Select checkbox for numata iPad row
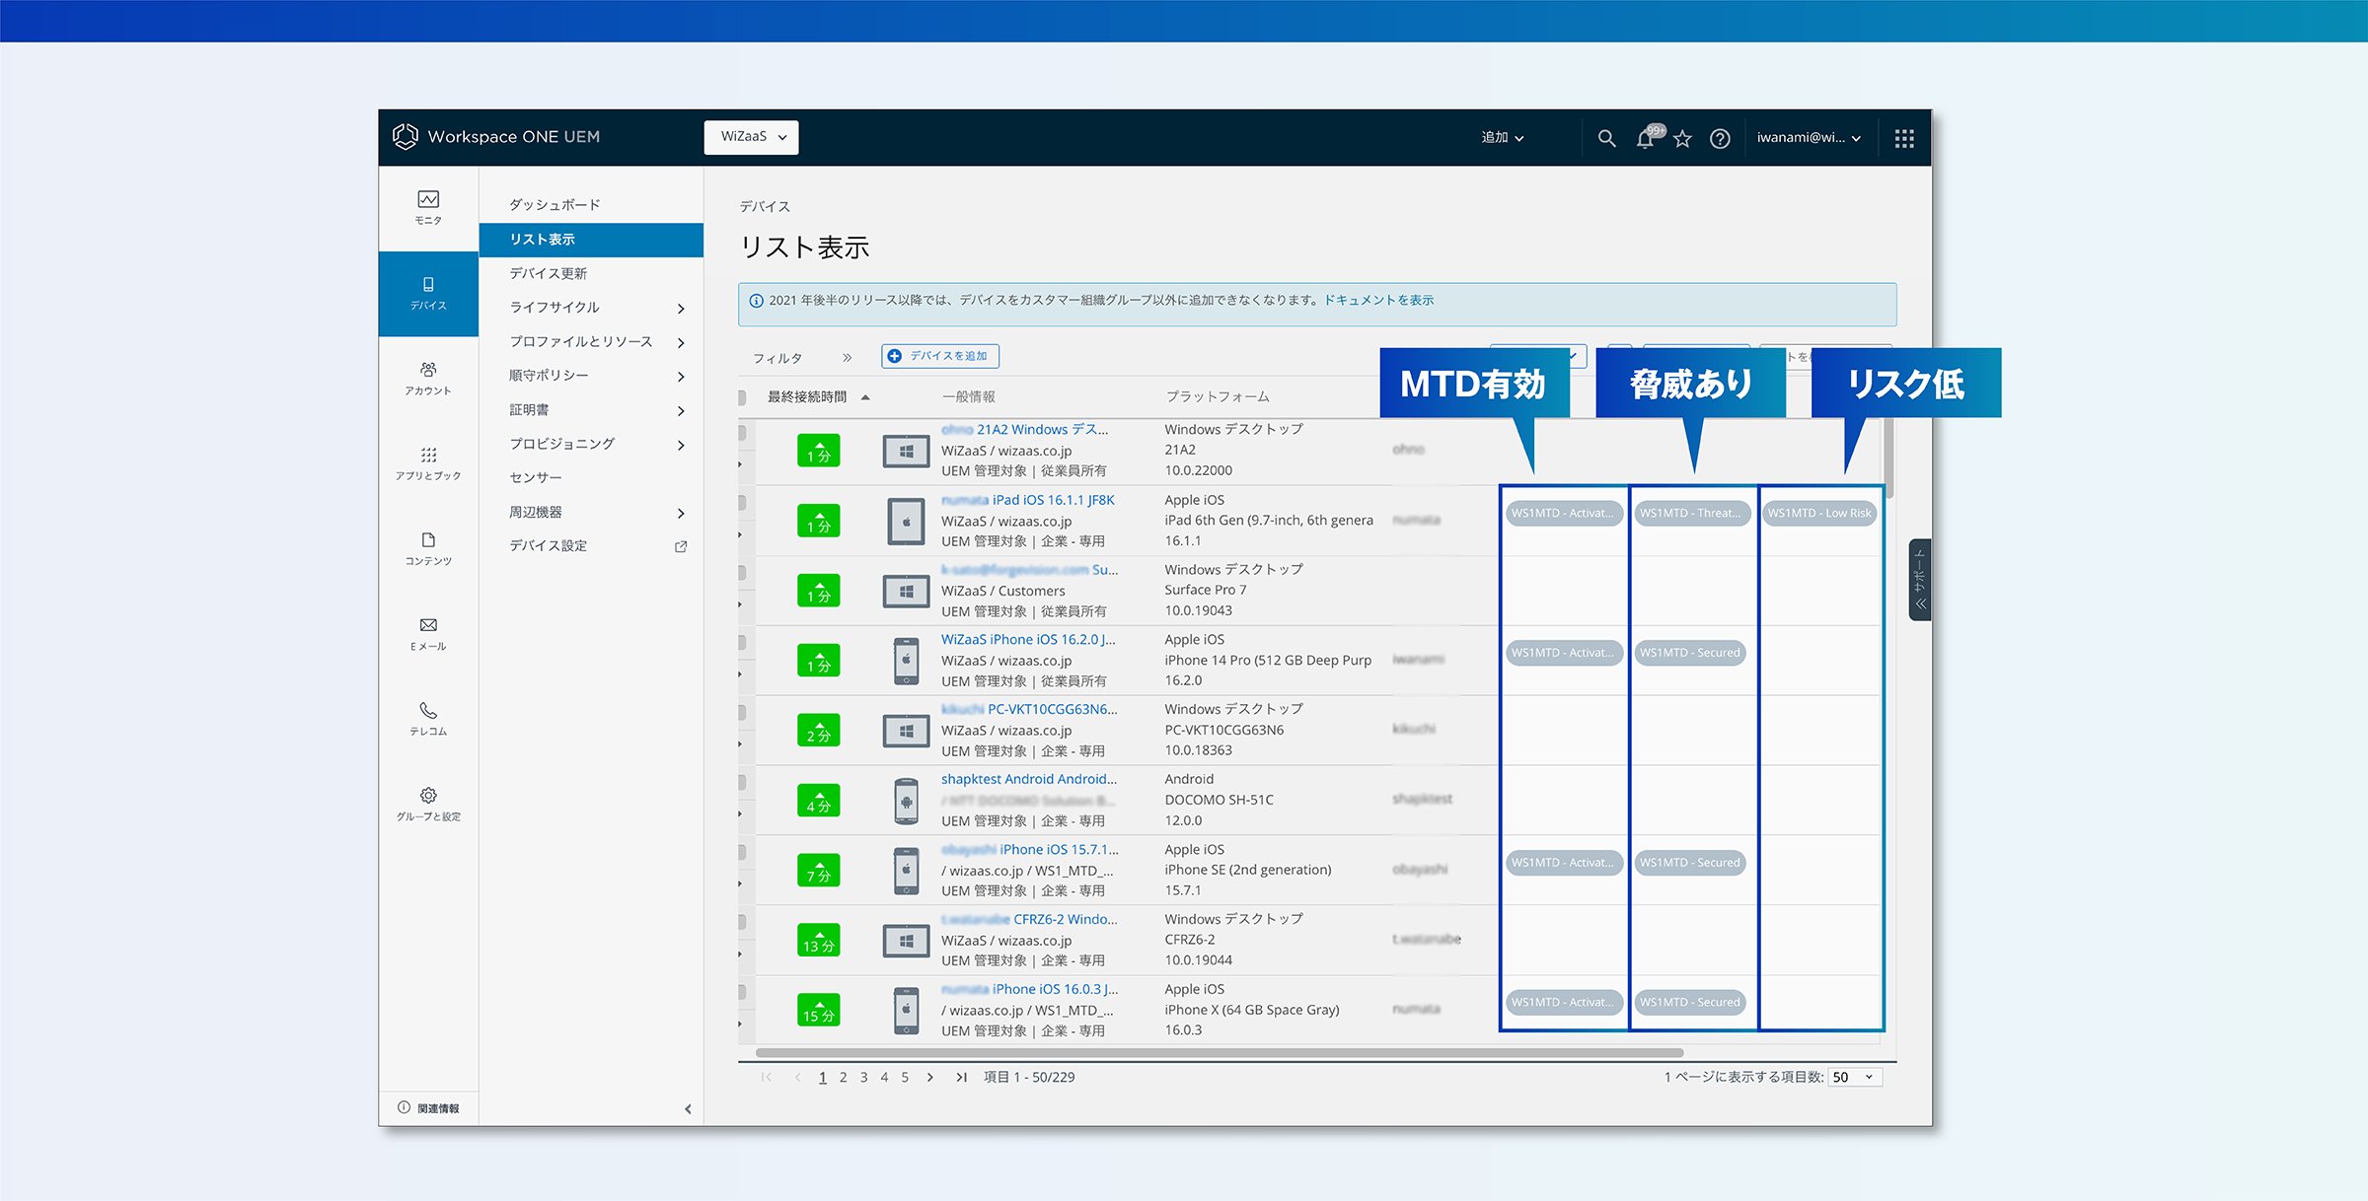 (742, 502)
